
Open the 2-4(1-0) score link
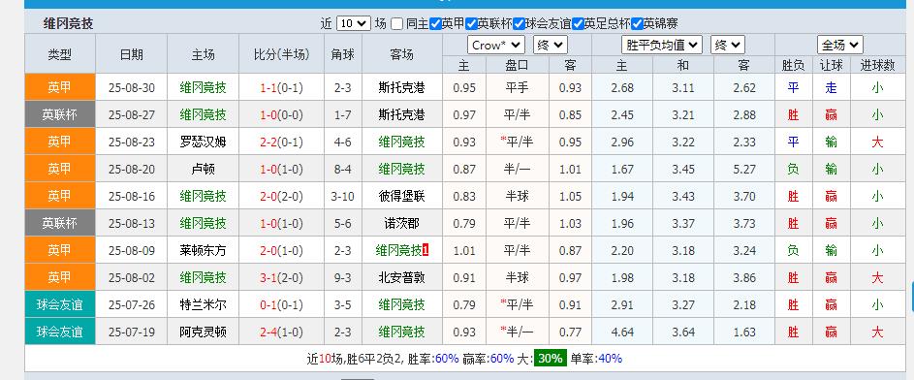(x=281, y=332)
